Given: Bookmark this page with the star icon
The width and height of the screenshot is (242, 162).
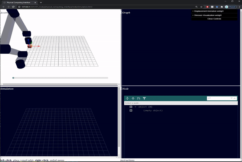Looking at the screenshot, I should point(201,7).
